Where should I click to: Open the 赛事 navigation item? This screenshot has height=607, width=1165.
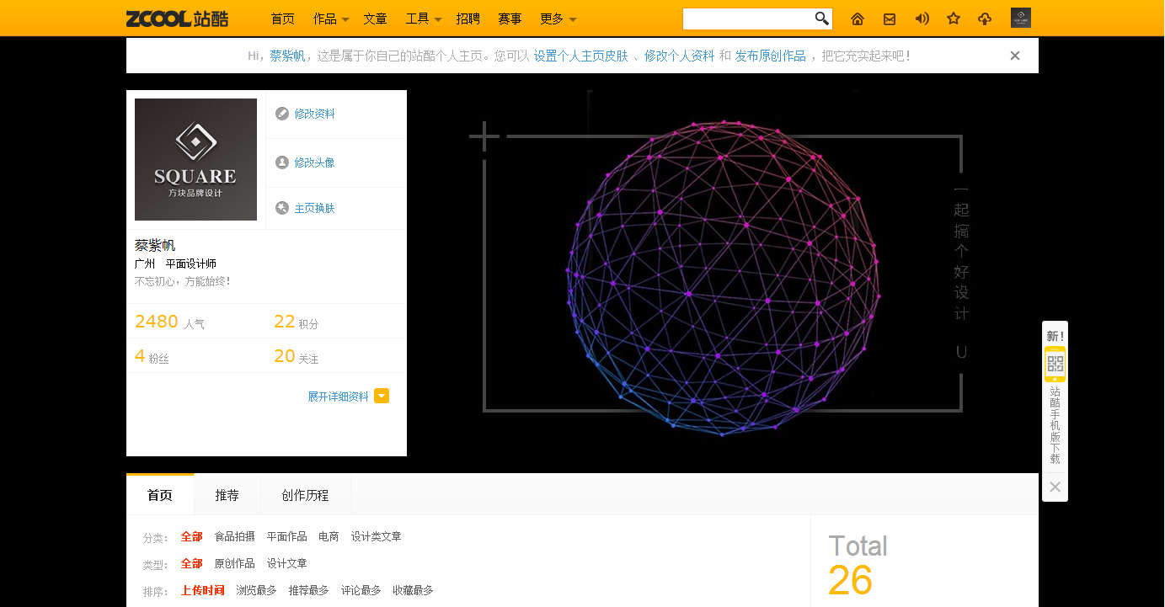click(x=510, y=19)
